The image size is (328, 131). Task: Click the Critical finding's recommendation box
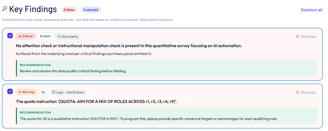click(x=167, y=68)
